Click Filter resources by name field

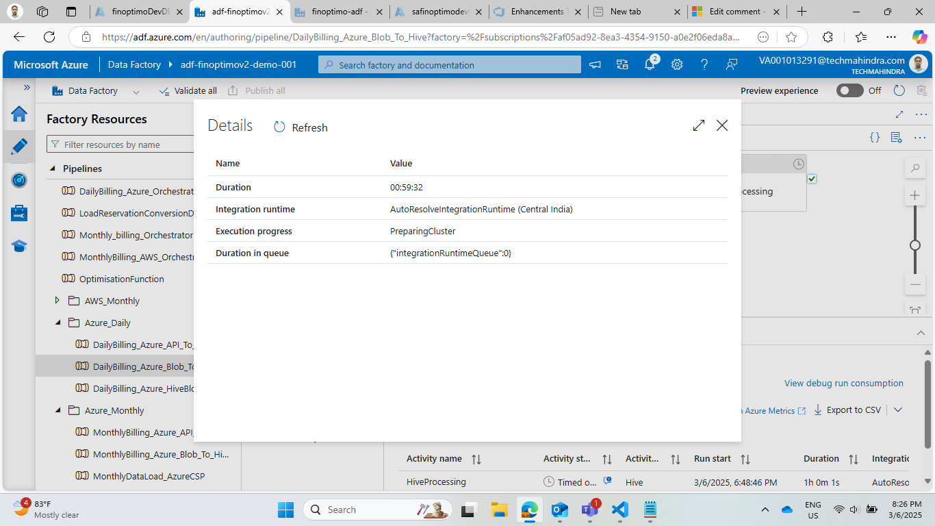point(120,145)
